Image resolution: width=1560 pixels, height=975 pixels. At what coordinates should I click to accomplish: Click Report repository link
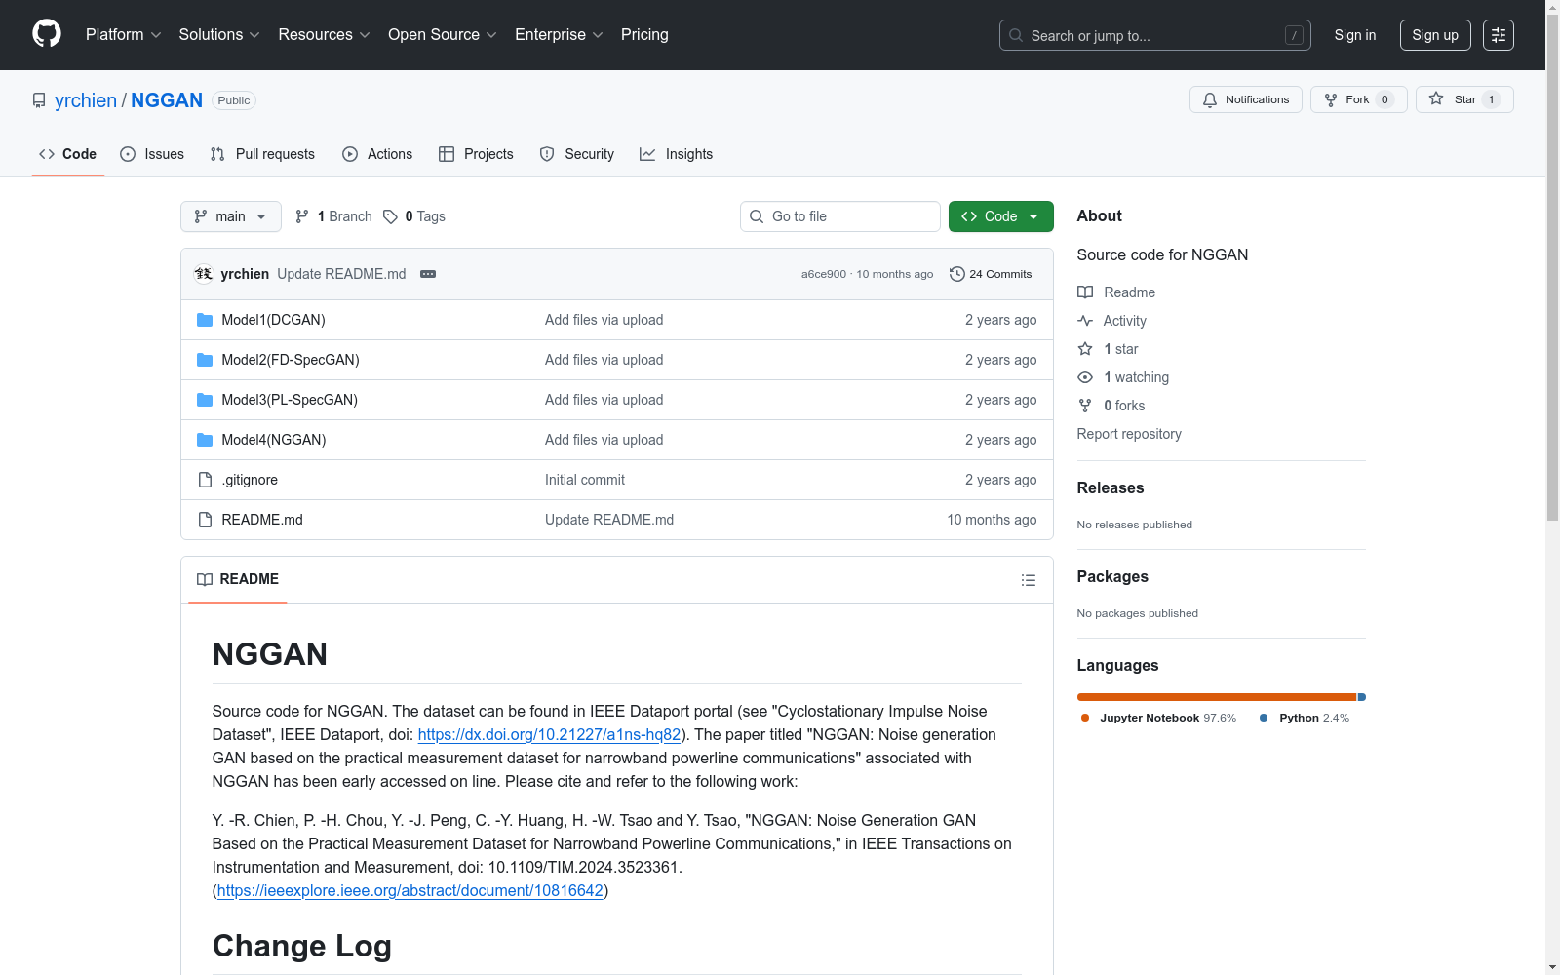[1129, 434]
